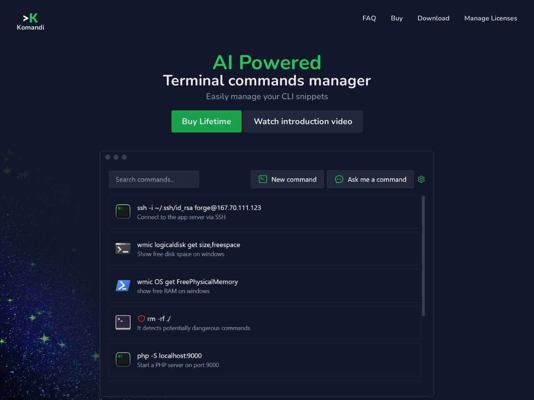534x400 pixels.
Task: Select 'Start a PHP server on port 9000' text
Action: click(x=178, y=365)
